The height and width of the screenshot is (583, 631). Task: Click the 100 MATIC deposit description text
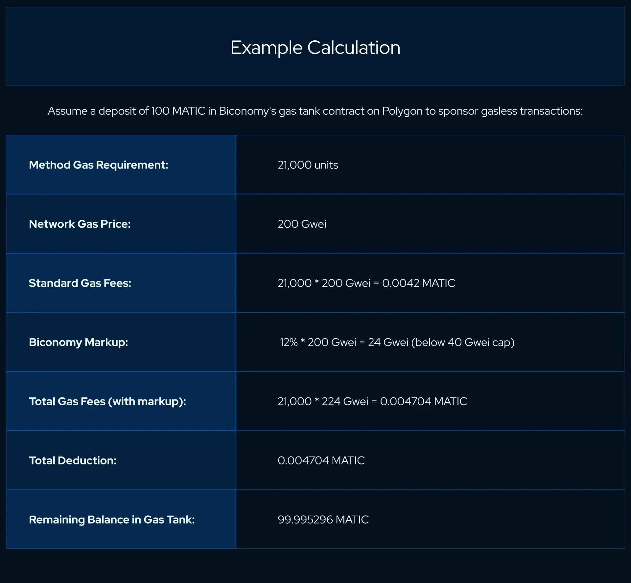pos(315,111)
